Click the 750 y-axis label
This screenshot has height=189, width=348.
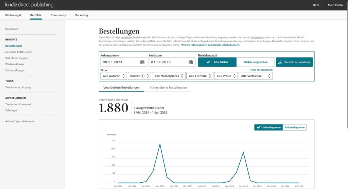pyautogui.click(x=113, y=141)
